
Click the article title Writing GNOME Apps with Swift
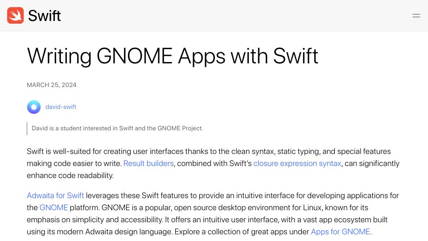point(173,56)
